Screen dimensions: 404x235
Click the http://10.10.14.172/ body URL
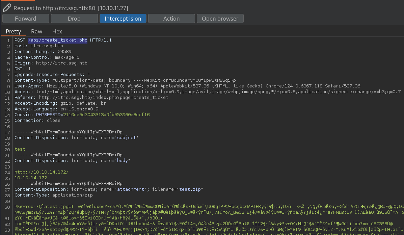click(42, 172)
